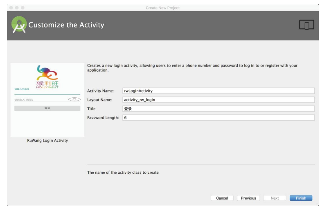This screenshot has height=209, width=322.
Task: Click the Activity Name text field
Action: click(218, 91)
